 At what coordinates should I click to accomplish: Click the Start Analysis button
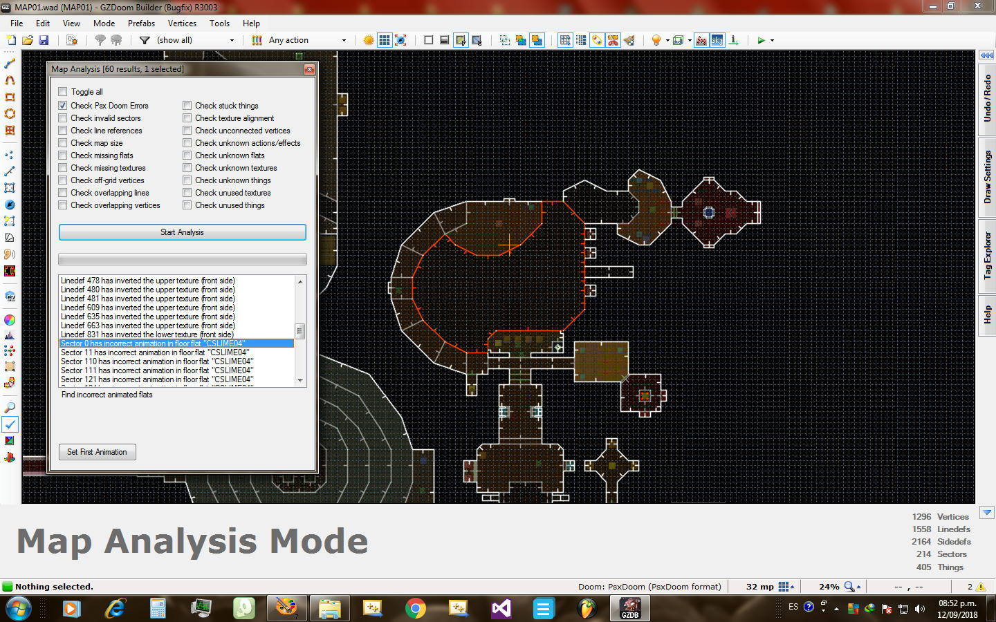pyautogui.click(x=182, y=232)
